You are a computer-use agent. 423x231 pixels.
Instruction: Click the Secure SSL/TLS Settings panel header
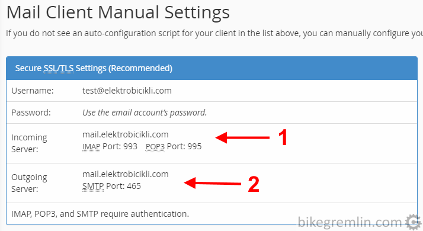(211, 68)
